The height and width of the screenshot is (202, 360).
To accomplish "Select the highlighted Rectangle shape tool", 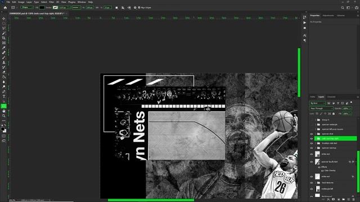I will (x=4, y=106).
